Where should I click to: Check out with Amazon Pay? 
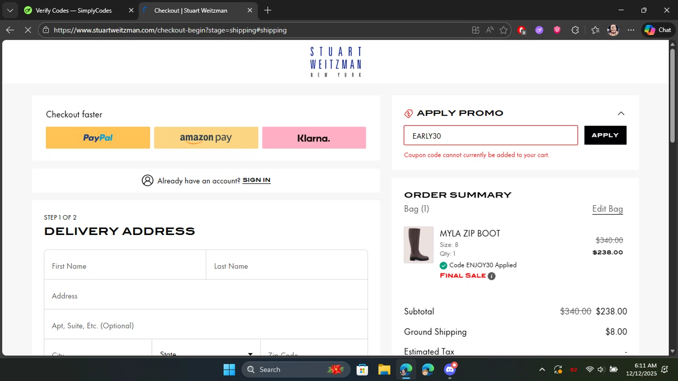[x=206, y=138]
